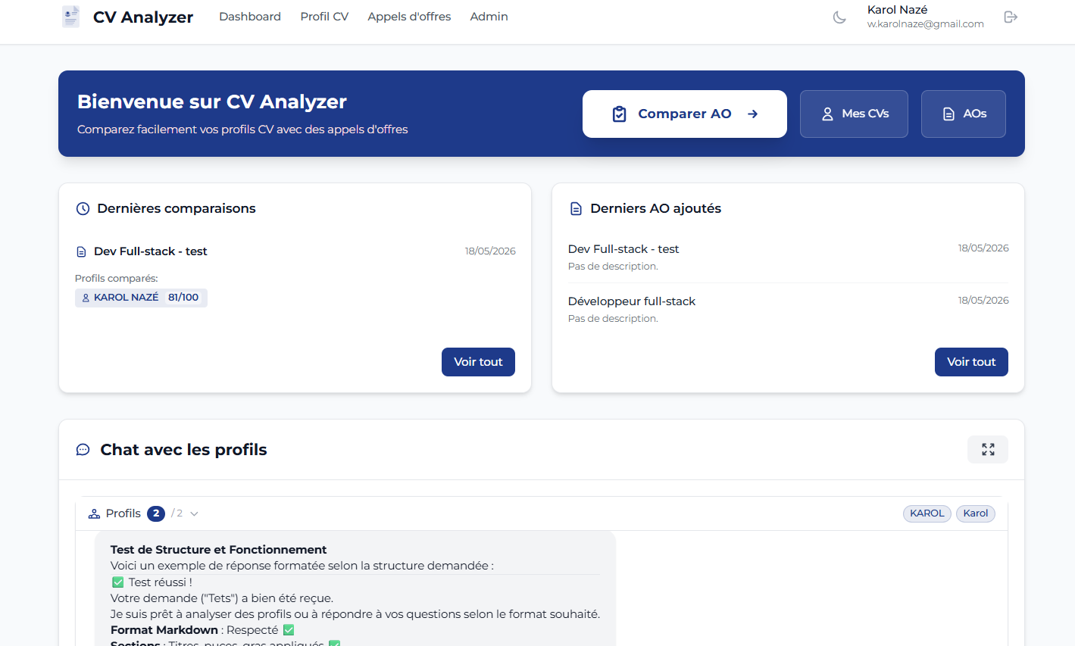Image resolution: width=1075 pixels, height=646 pixels.
Task: Click the Bienvenue sur CV Analyzer heading
Action: (x=212, y=101)
